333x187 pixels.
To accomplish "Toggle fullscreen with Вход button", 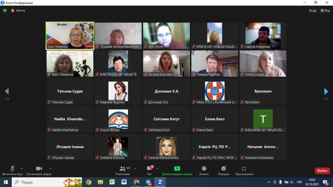I will point(313,10).
